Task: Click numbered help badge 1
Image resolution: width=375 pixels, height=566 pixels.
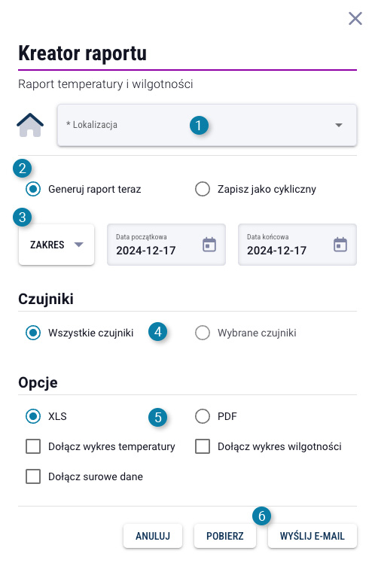Action: tap(199, 126)
